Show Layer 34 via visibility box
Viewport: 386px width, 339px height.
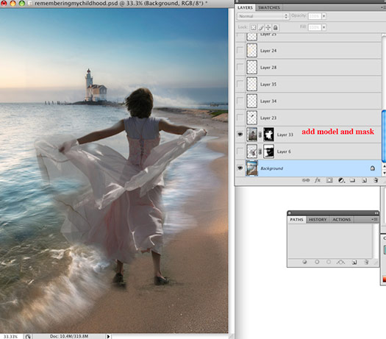240,101
